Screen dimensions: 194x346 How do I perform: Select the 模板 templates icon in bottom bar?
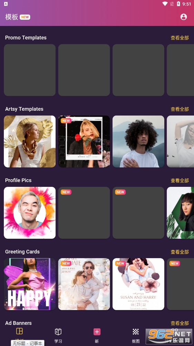pos(19,331)
